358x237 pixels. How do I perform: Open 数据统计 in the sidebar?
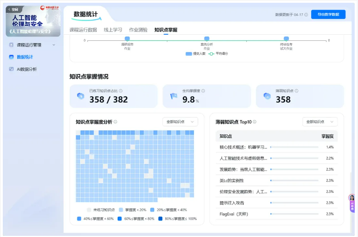(25, 57)
